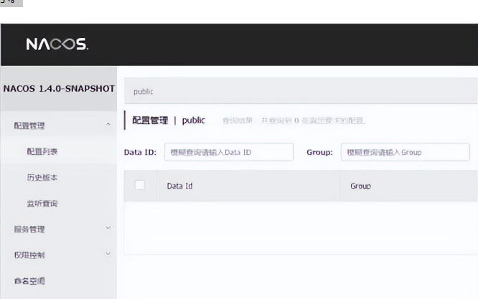Select 配置列表 in sidebar
Viewport: 478px width, 299px height.
(x=42, y=151)
